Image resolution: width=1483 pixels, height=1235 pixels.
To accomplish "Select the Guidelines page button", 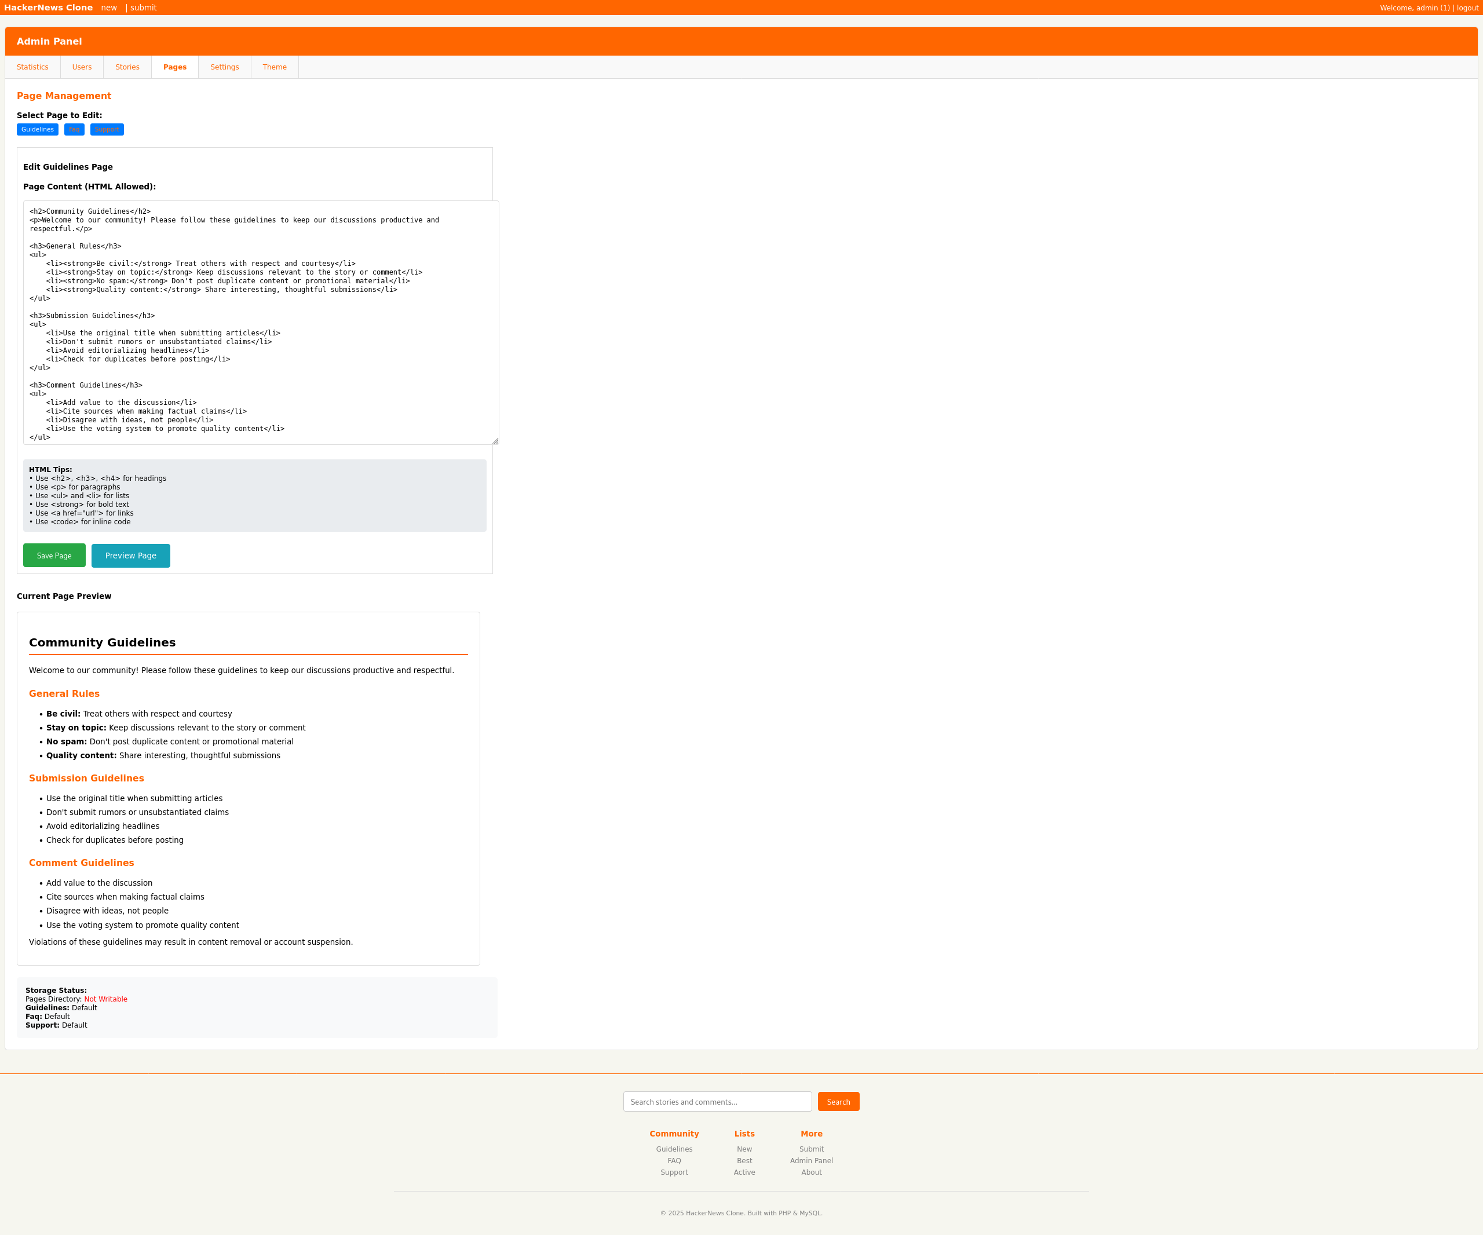I will (38, 129).
